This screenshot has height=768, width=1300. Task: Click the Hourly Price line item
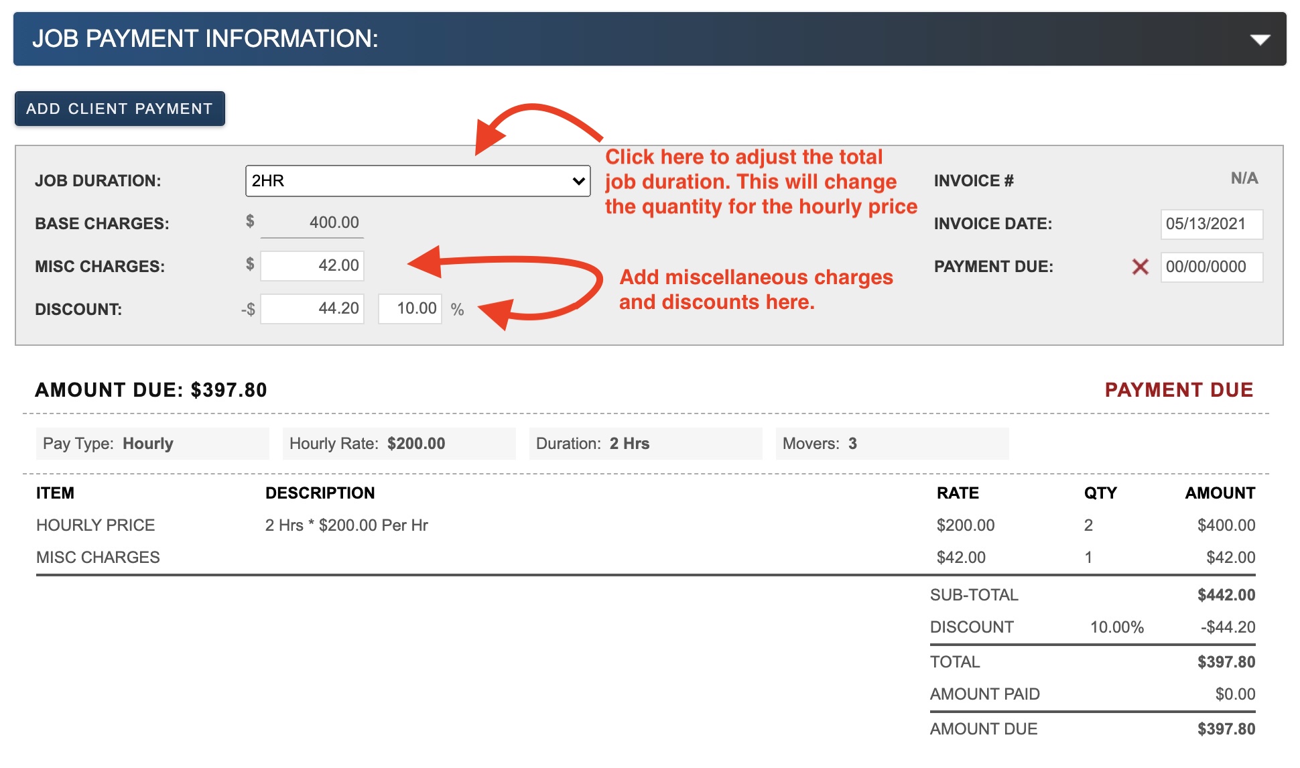click(96, 525)
